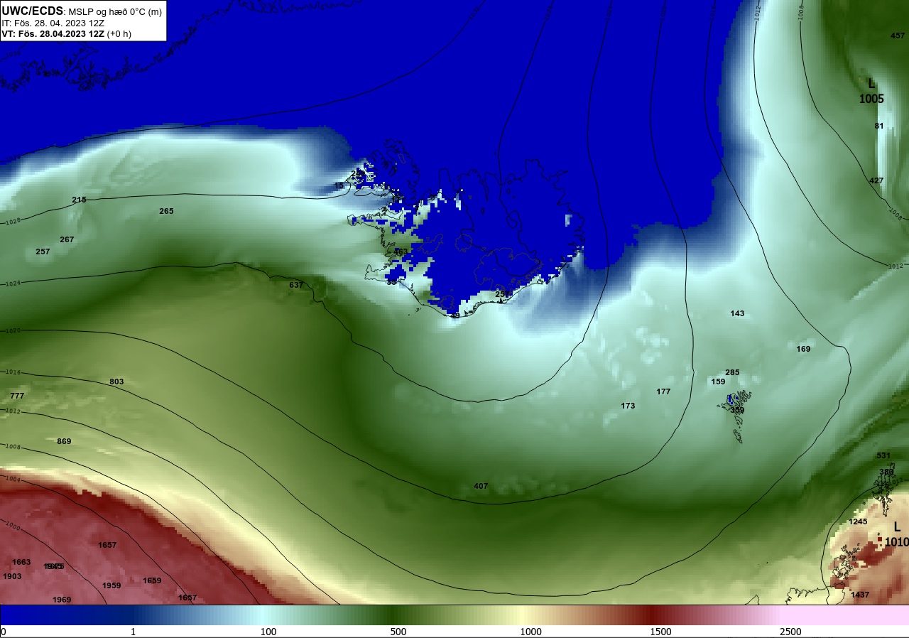909x638 pixels.
Task: Click the 777 height value
Action: pos(17,396)
